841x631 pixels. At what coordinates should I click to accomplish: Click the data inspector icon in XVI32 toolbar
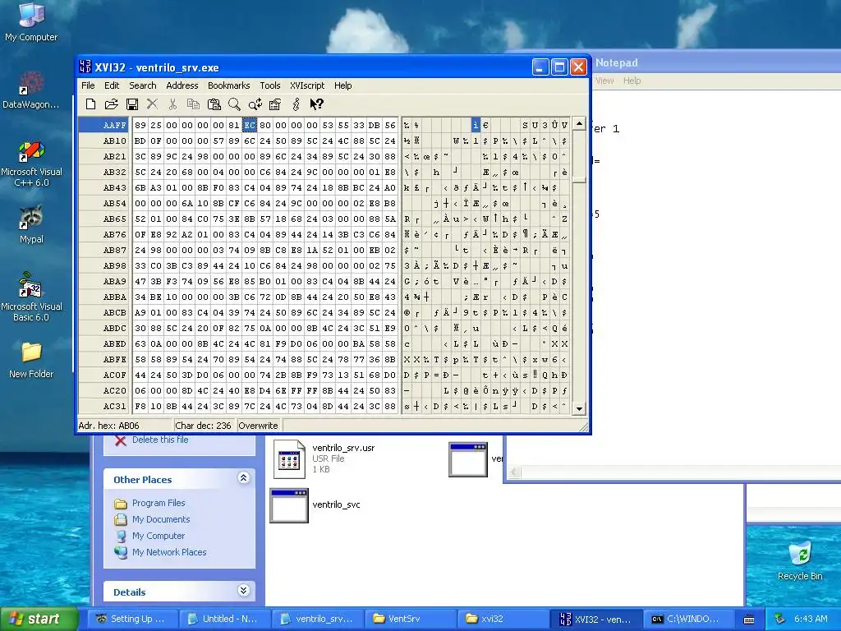[275, 104]
